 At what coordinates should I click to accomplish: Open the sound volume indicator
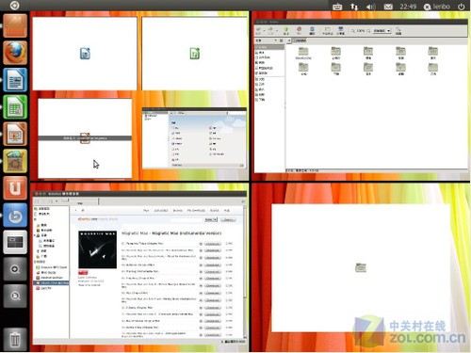(371, 7)
